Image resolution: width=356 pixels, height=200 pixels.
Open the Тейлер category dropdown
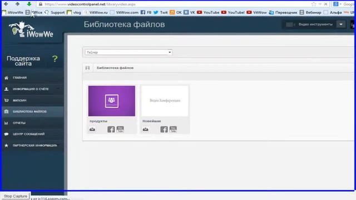[x=128, y=52]
